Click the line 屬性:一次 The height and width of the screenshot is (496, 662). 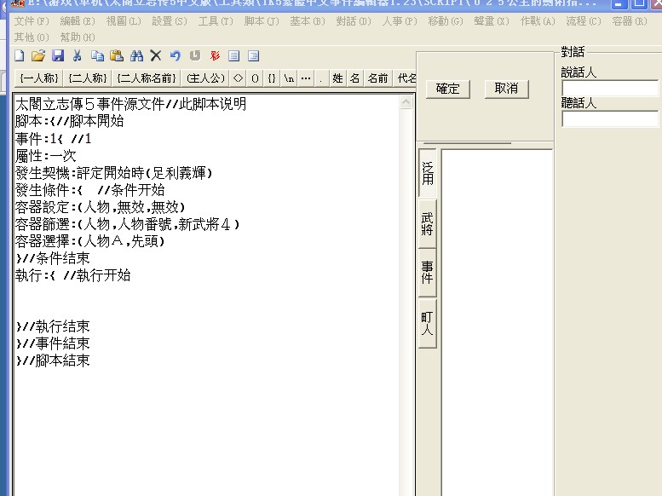pyautogui.click(x=46, y=156)
